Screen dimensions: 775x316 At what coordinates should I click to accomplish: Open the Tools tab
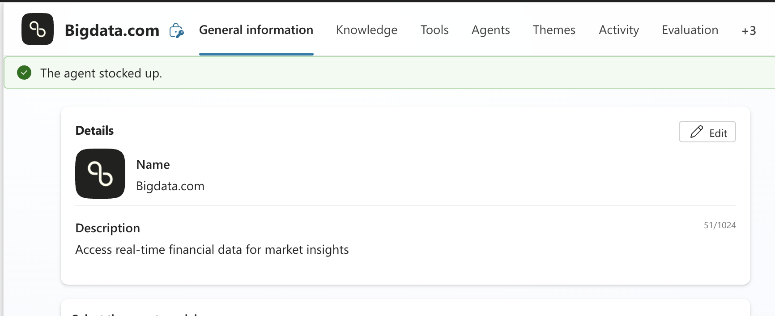(434, 30)
